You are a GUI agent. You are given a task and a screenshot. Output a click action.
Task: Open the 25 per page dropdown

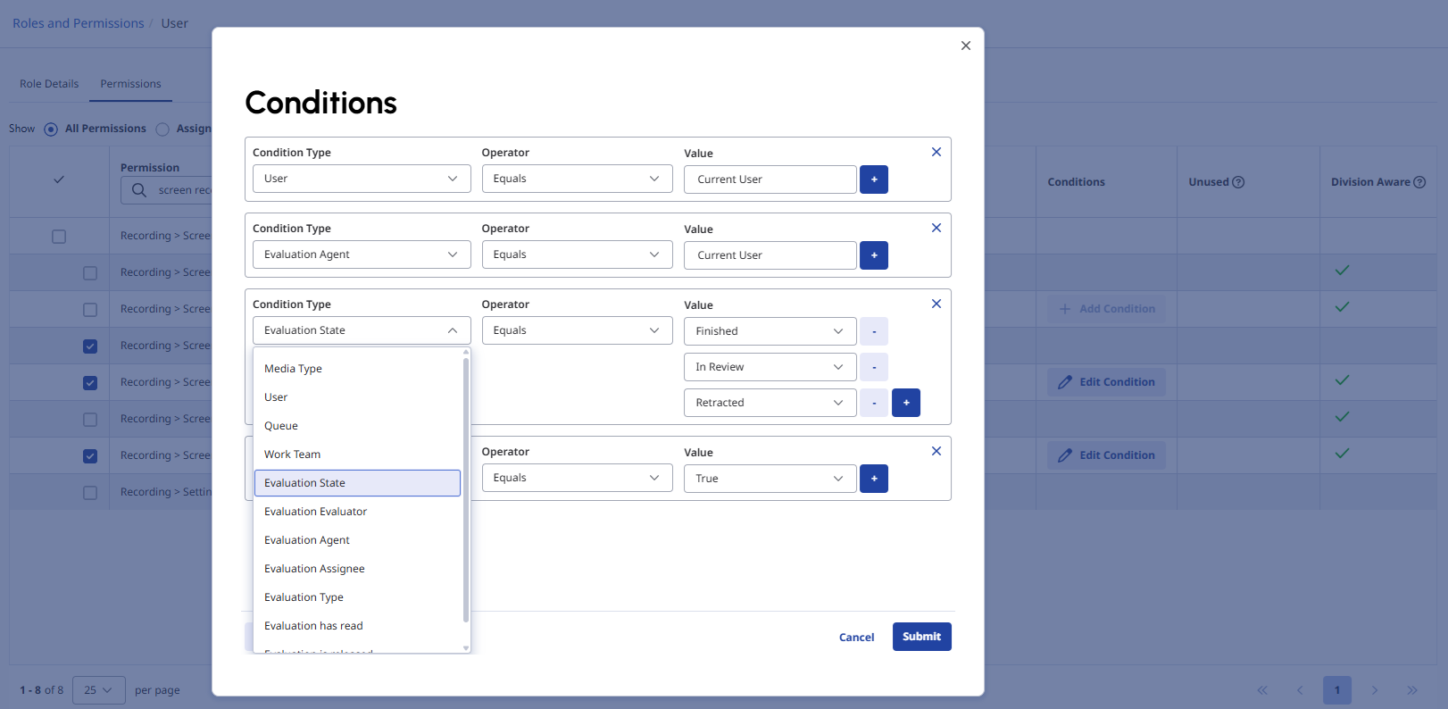(x=98, y=690)
